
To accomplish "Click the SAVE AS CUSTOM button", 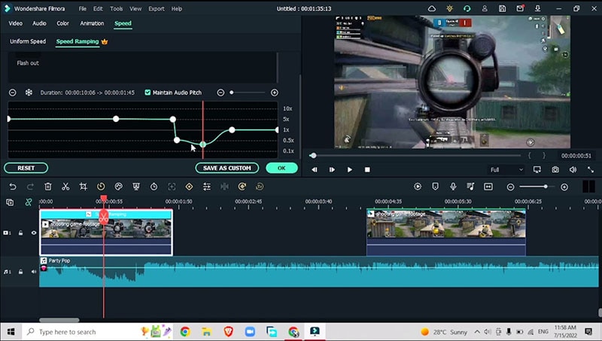I will point(227,168).
